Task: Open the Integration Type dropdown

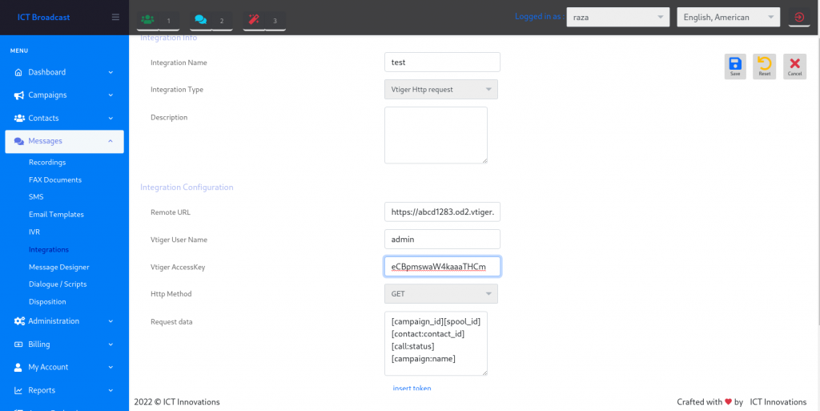Action: click(x=441, y=90)
